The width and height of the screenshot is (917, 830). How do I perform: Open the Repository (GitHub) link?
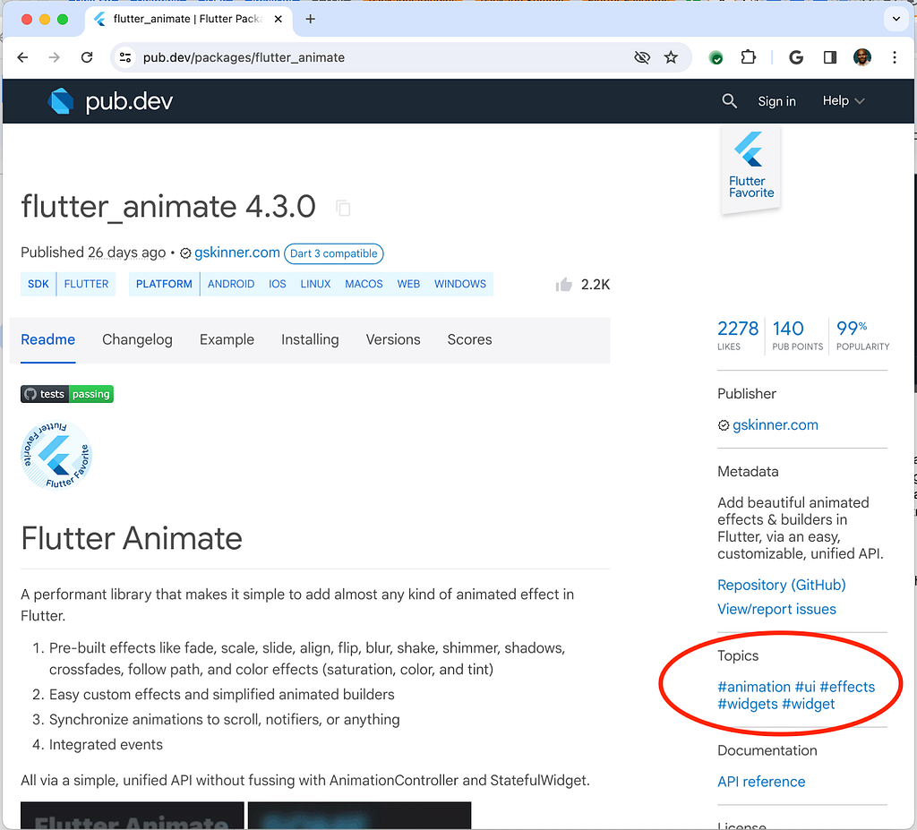781,585
